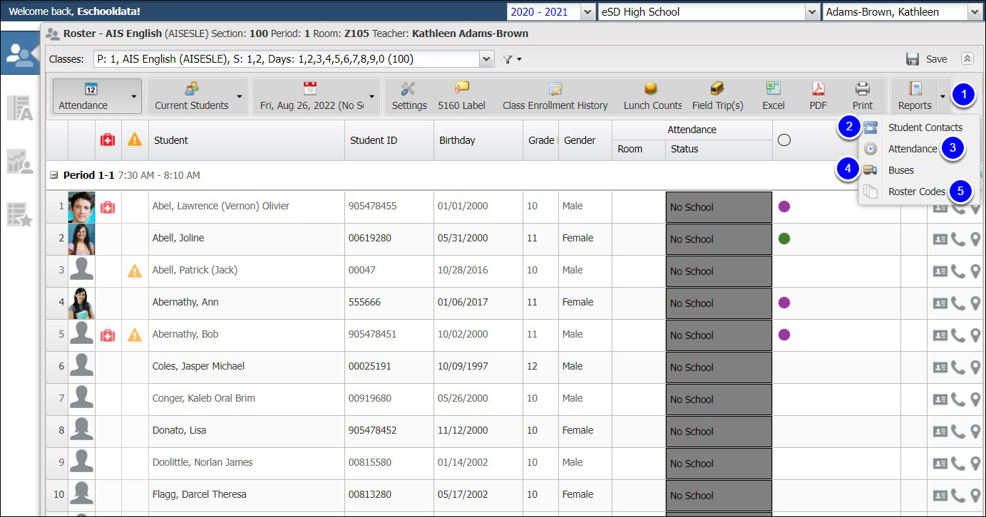Click the map pin icon for Coles, Jasper Michael
The height and width of the screenshot is (517, 986).
coord(975,367)
